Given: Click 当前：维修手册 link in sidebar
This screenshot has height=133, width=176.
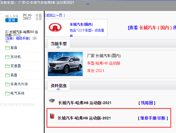Looking at the screenshot, I should (x=18, y=39).
